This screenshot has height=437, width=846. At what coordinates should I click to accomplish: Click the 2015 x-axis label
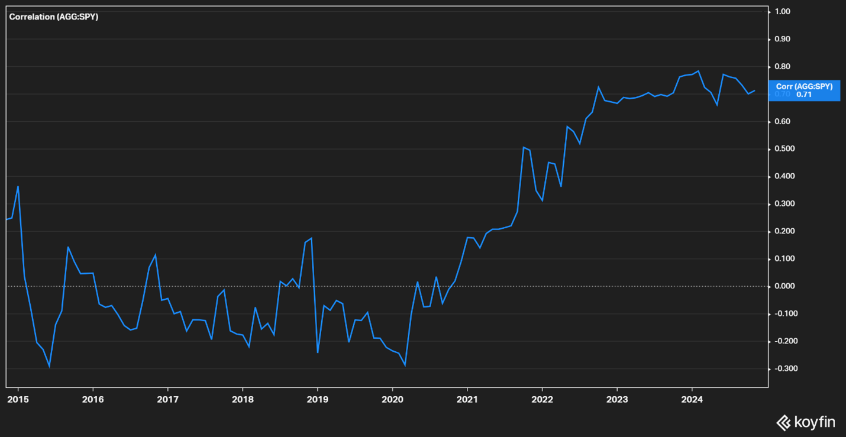[x=18, y=399]
